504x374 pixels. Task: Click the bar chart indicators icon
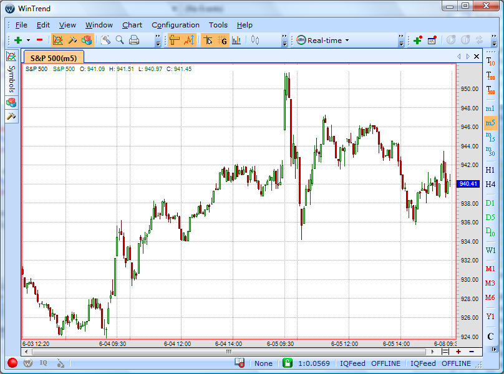pos(236,40)
